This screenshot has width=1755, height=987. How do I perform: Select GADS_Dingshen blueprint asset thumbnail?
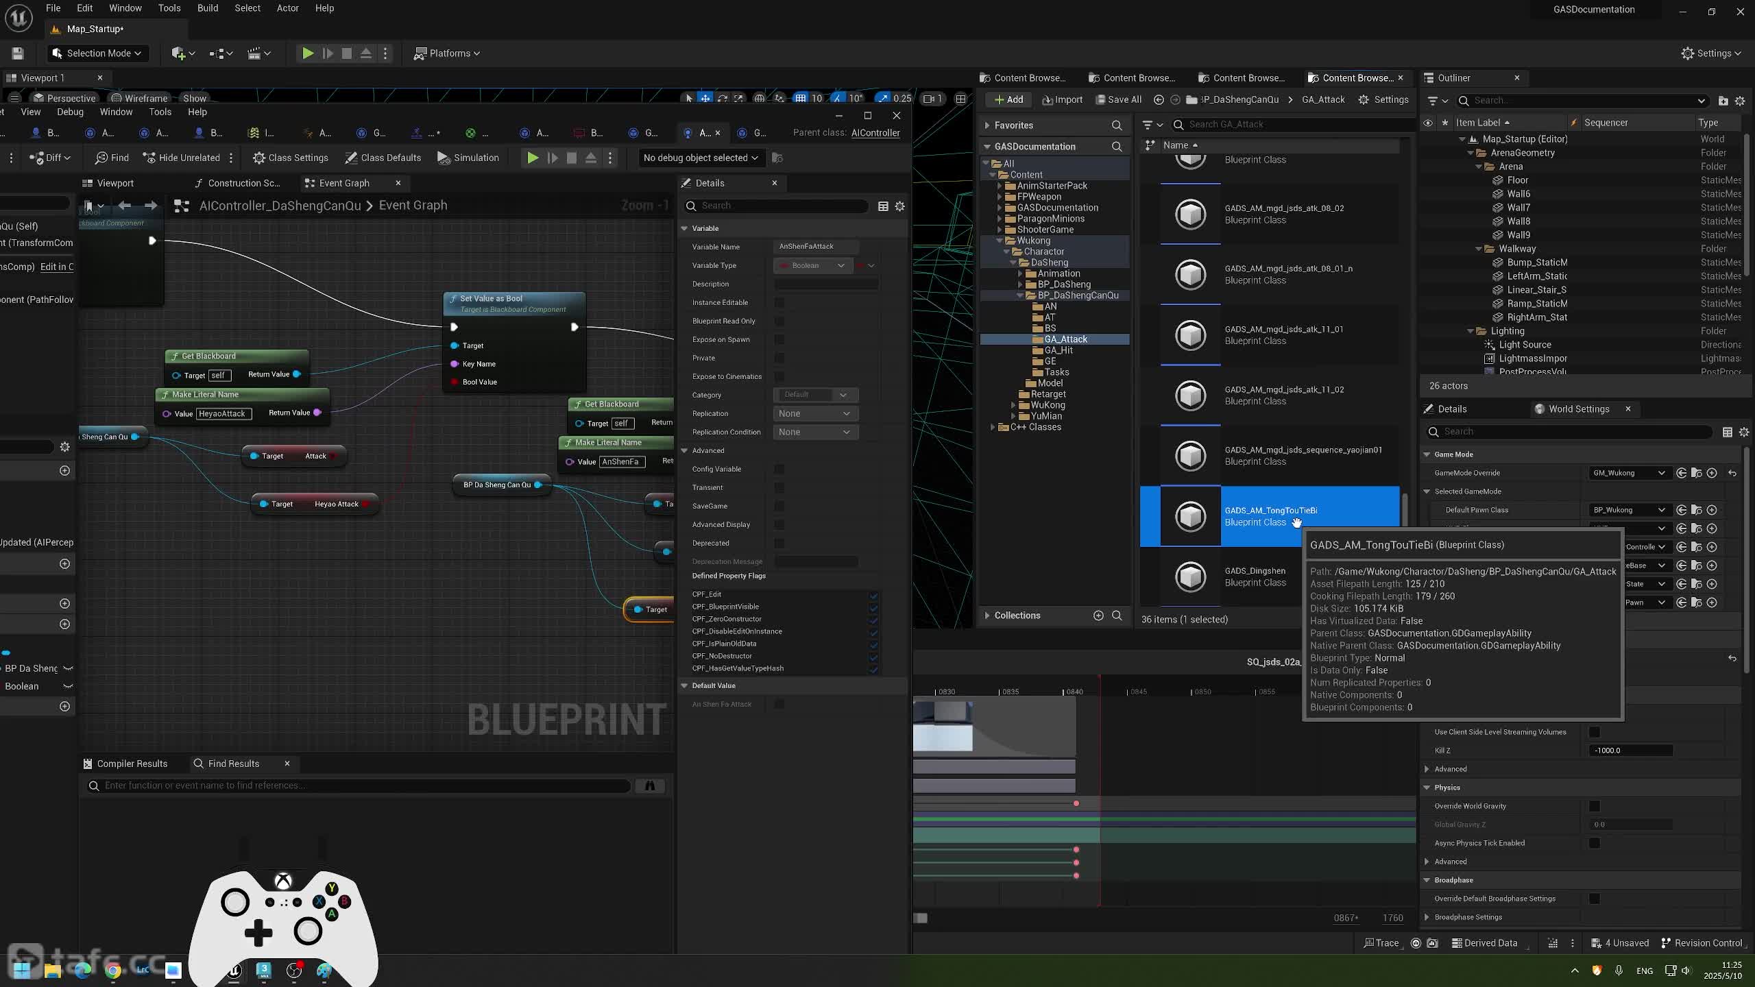(1191, 577)
